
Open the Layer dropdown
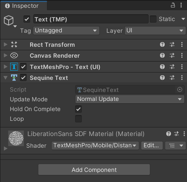[155, 31]
